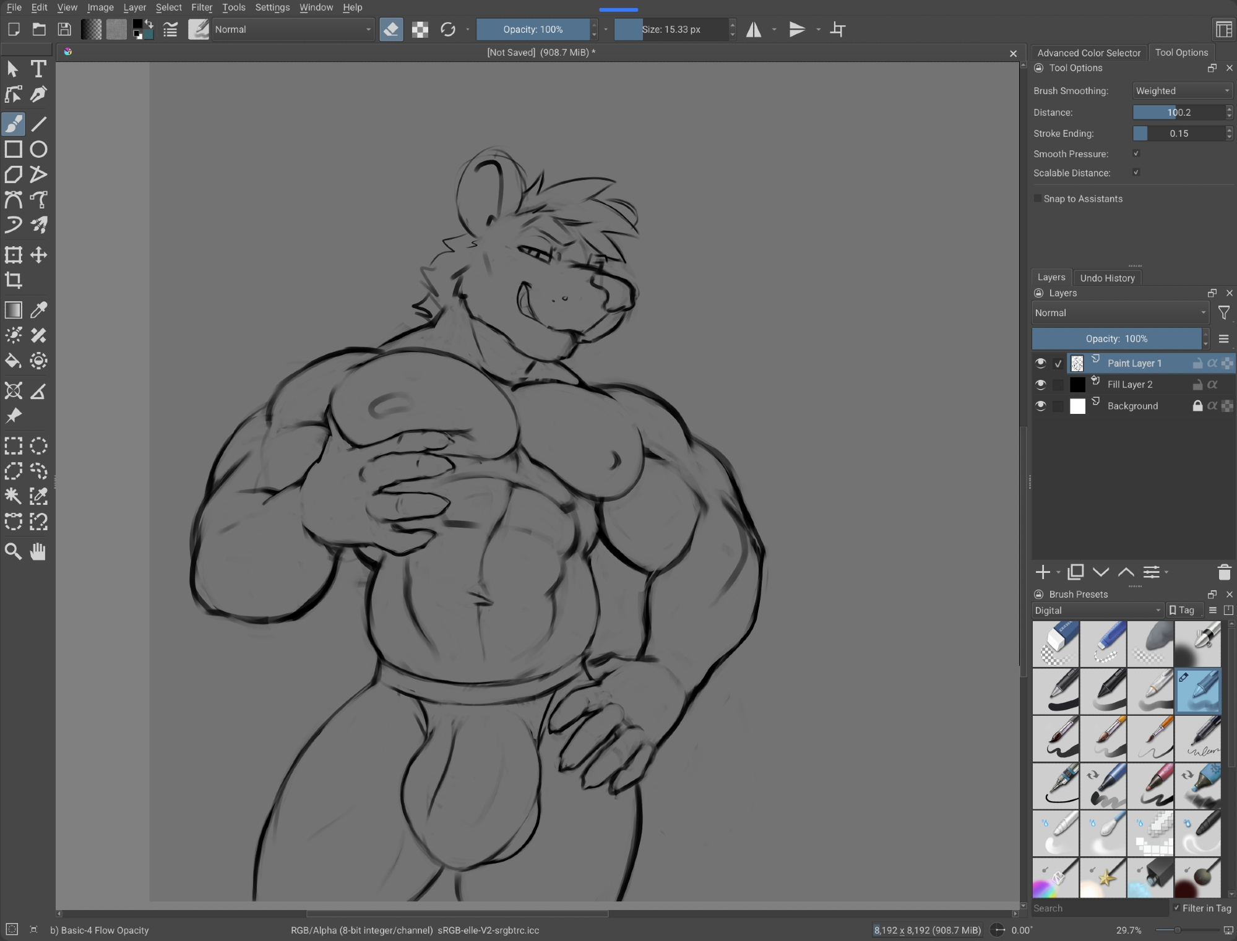
Task: Hide the Fill Layer 2 visibility eye
Action: coord(1040,385)
